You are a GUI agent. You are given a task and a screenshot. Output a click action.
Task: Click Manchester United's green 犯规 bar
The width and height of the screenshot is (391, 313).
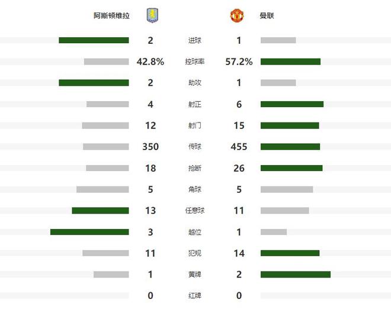click(x=290, y=253)
